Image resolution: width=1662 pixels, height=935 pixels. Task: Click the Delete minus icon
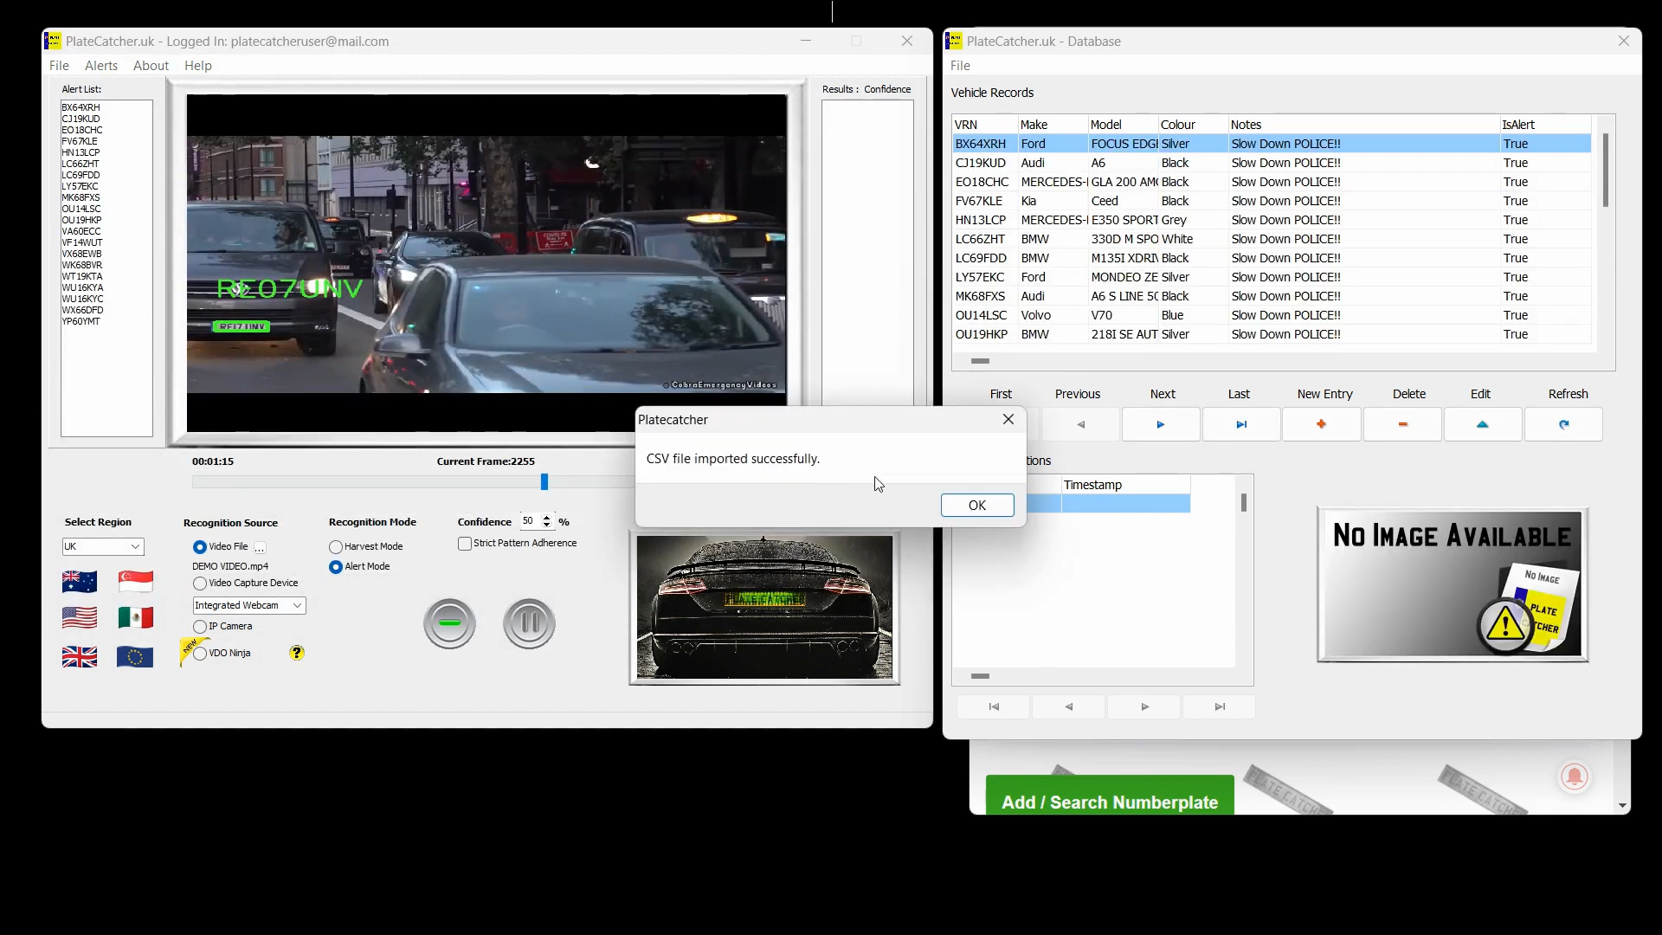tap(1402, 425)
